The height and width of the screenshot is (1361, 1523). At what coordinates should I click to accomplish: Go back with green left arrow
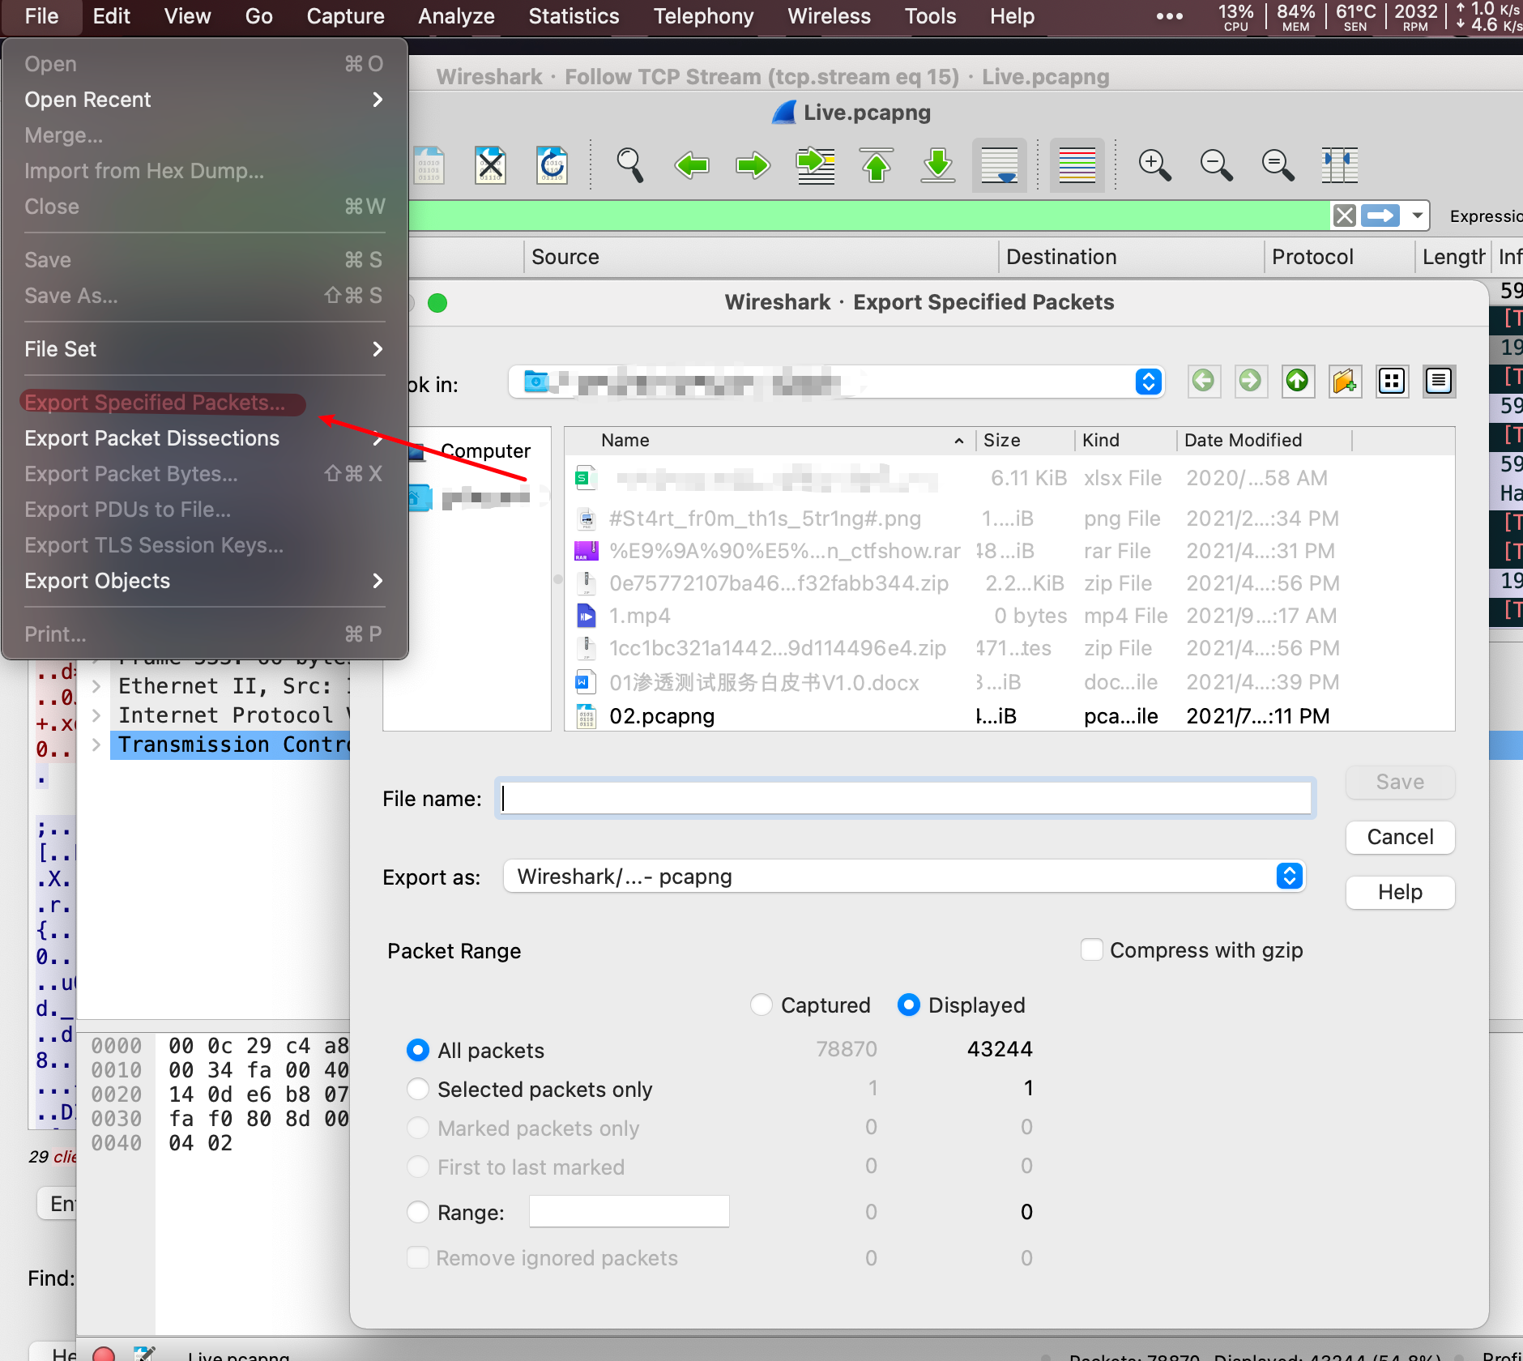[692, 165]
